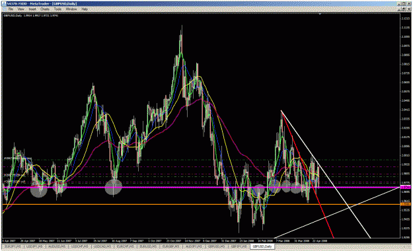Switch to the EURGBP,M5 chart tab
Screen dimensions: 413x251
(x=171, y=246)
